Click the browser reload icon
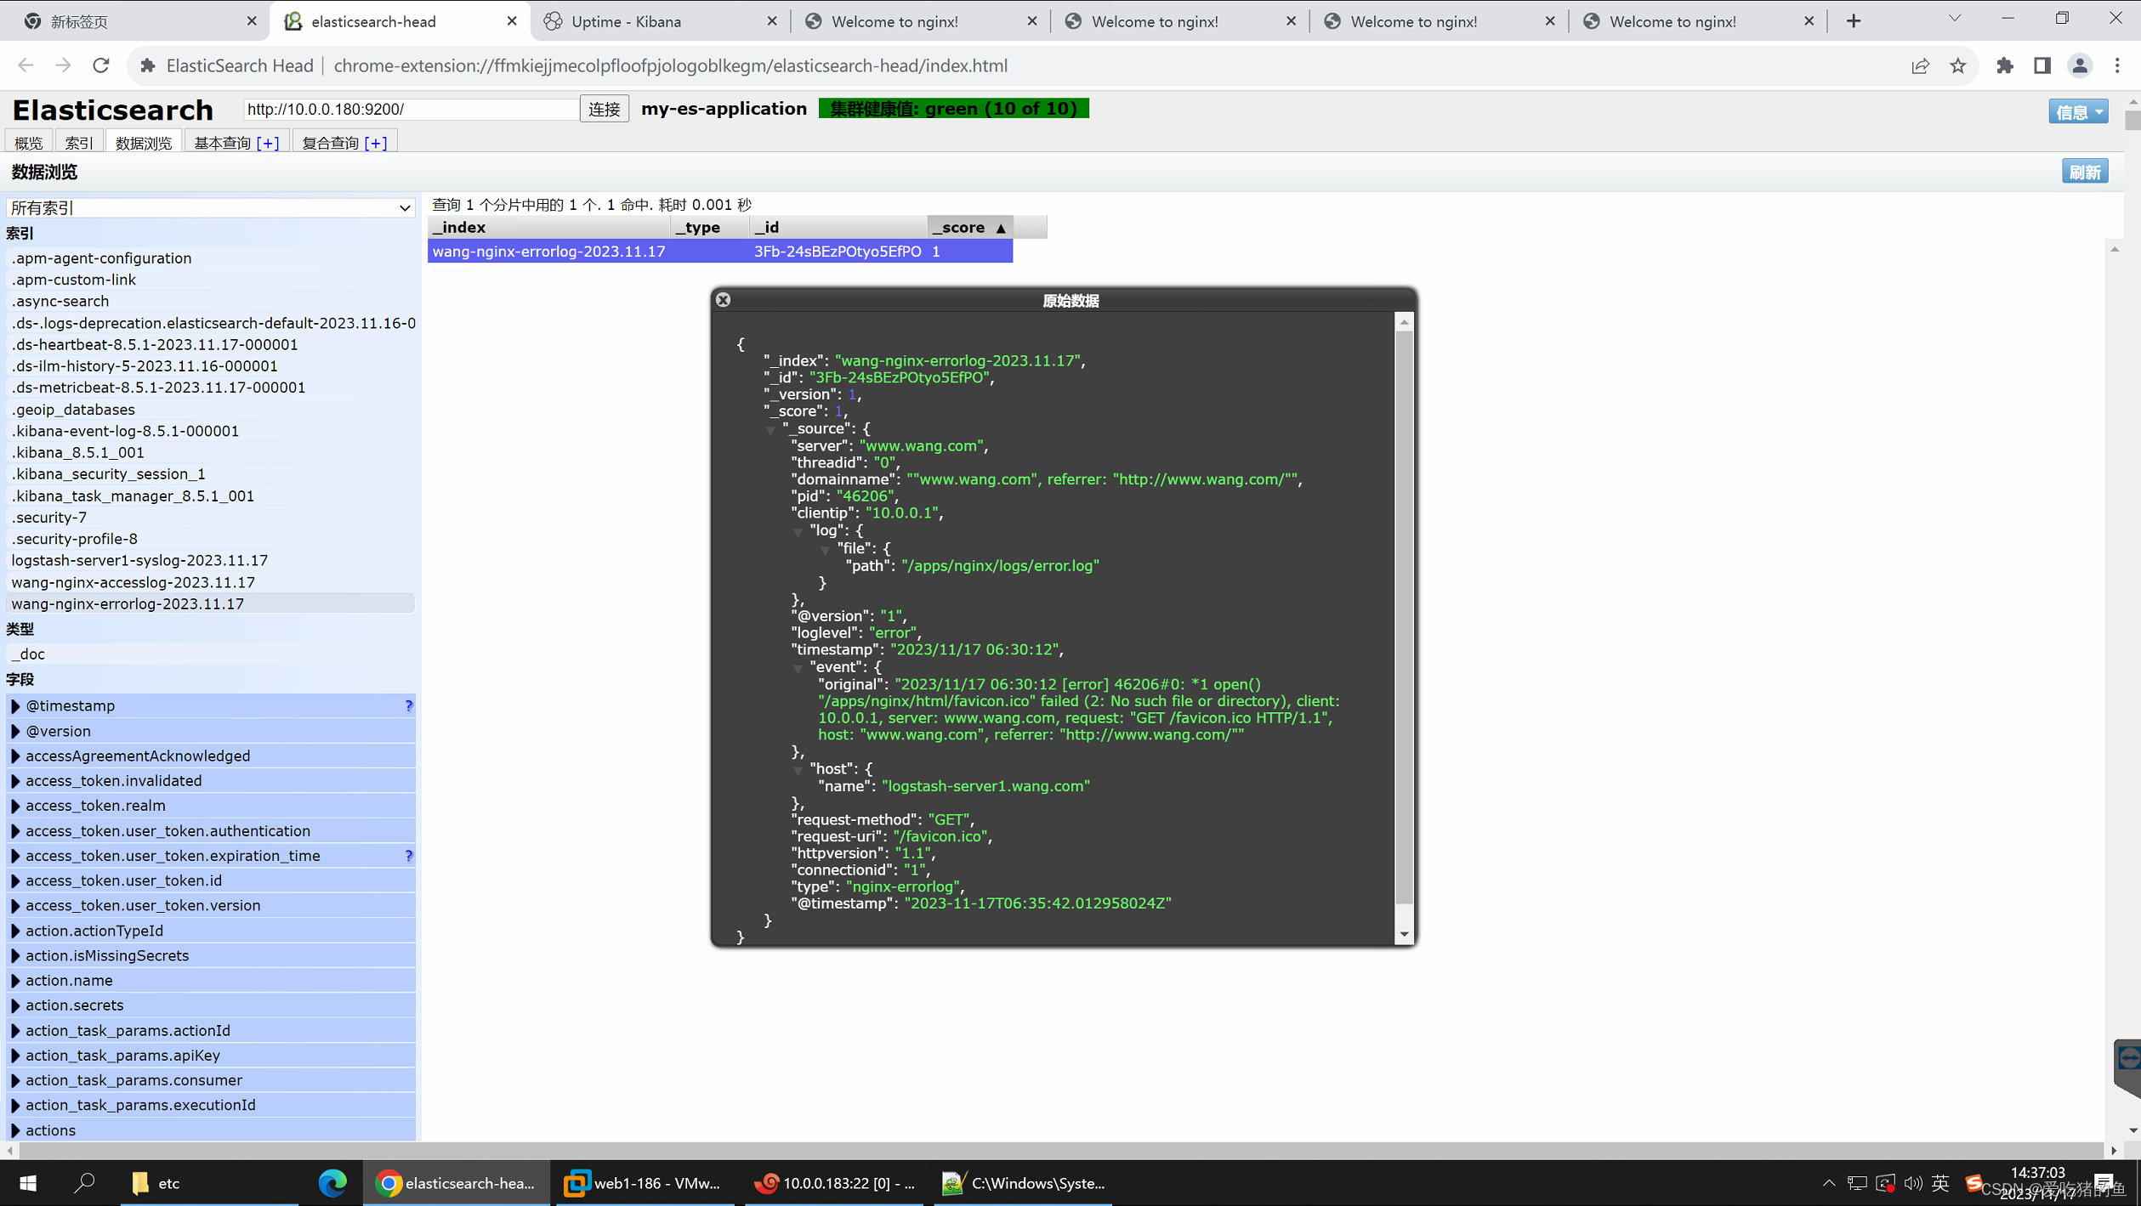 [101, 65]
